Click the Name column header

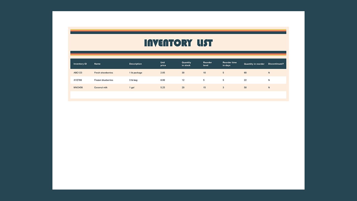[x=97, y=64]
